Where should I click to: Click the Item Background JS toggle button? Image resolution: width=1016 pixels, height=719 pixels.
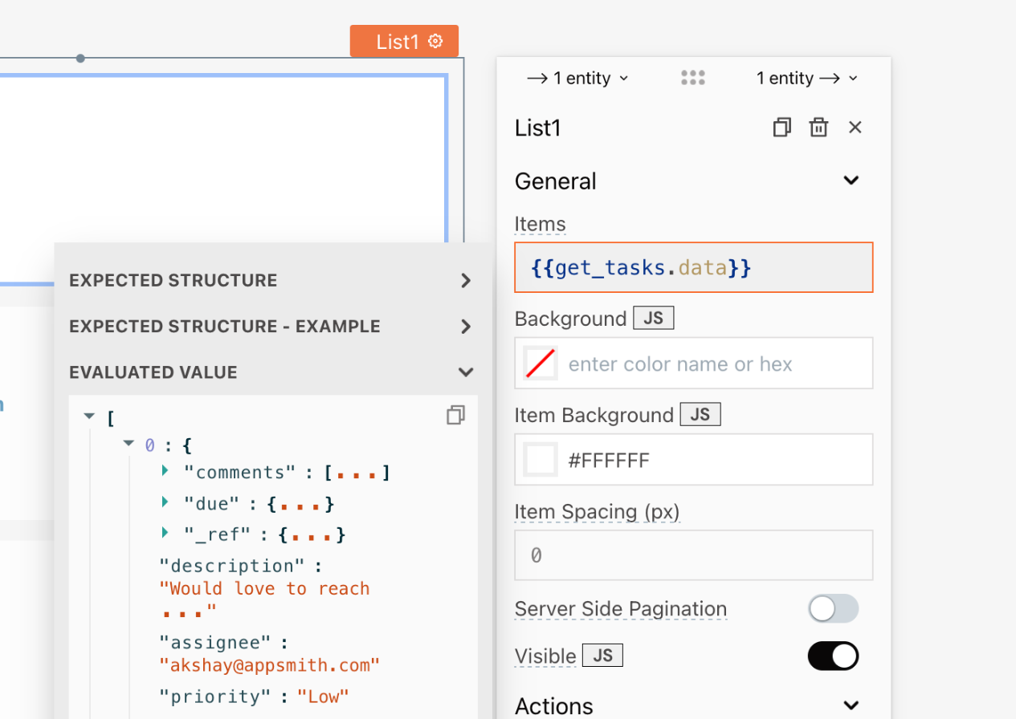700,415
